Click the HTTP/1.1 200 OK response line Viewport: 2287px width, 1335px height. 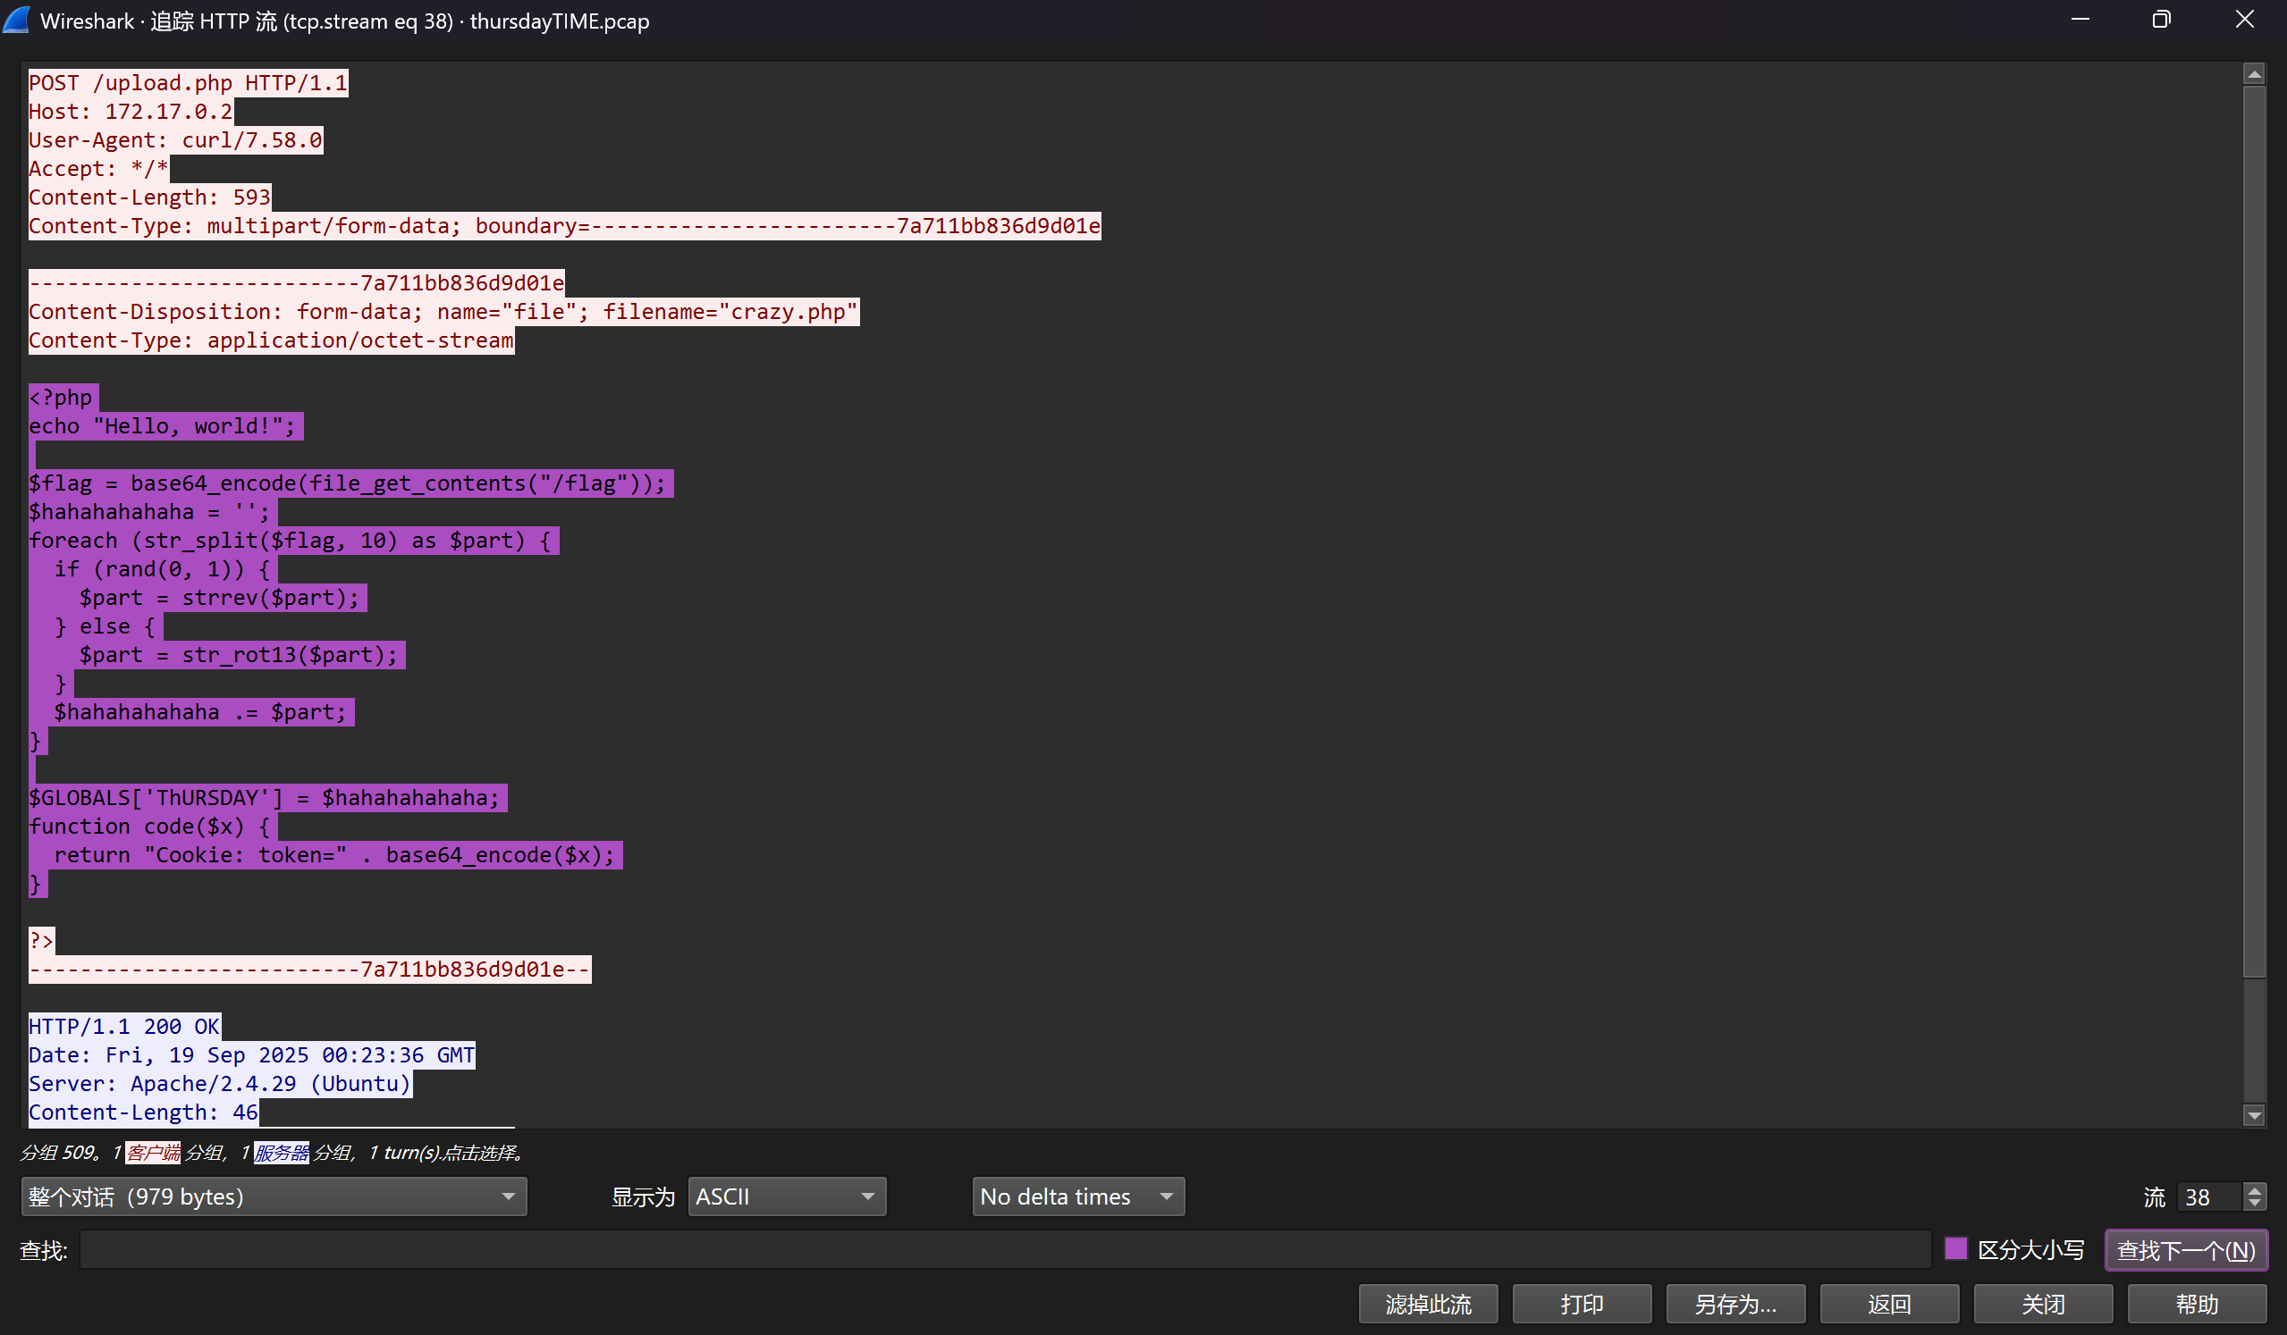(x=124, y=1027)
